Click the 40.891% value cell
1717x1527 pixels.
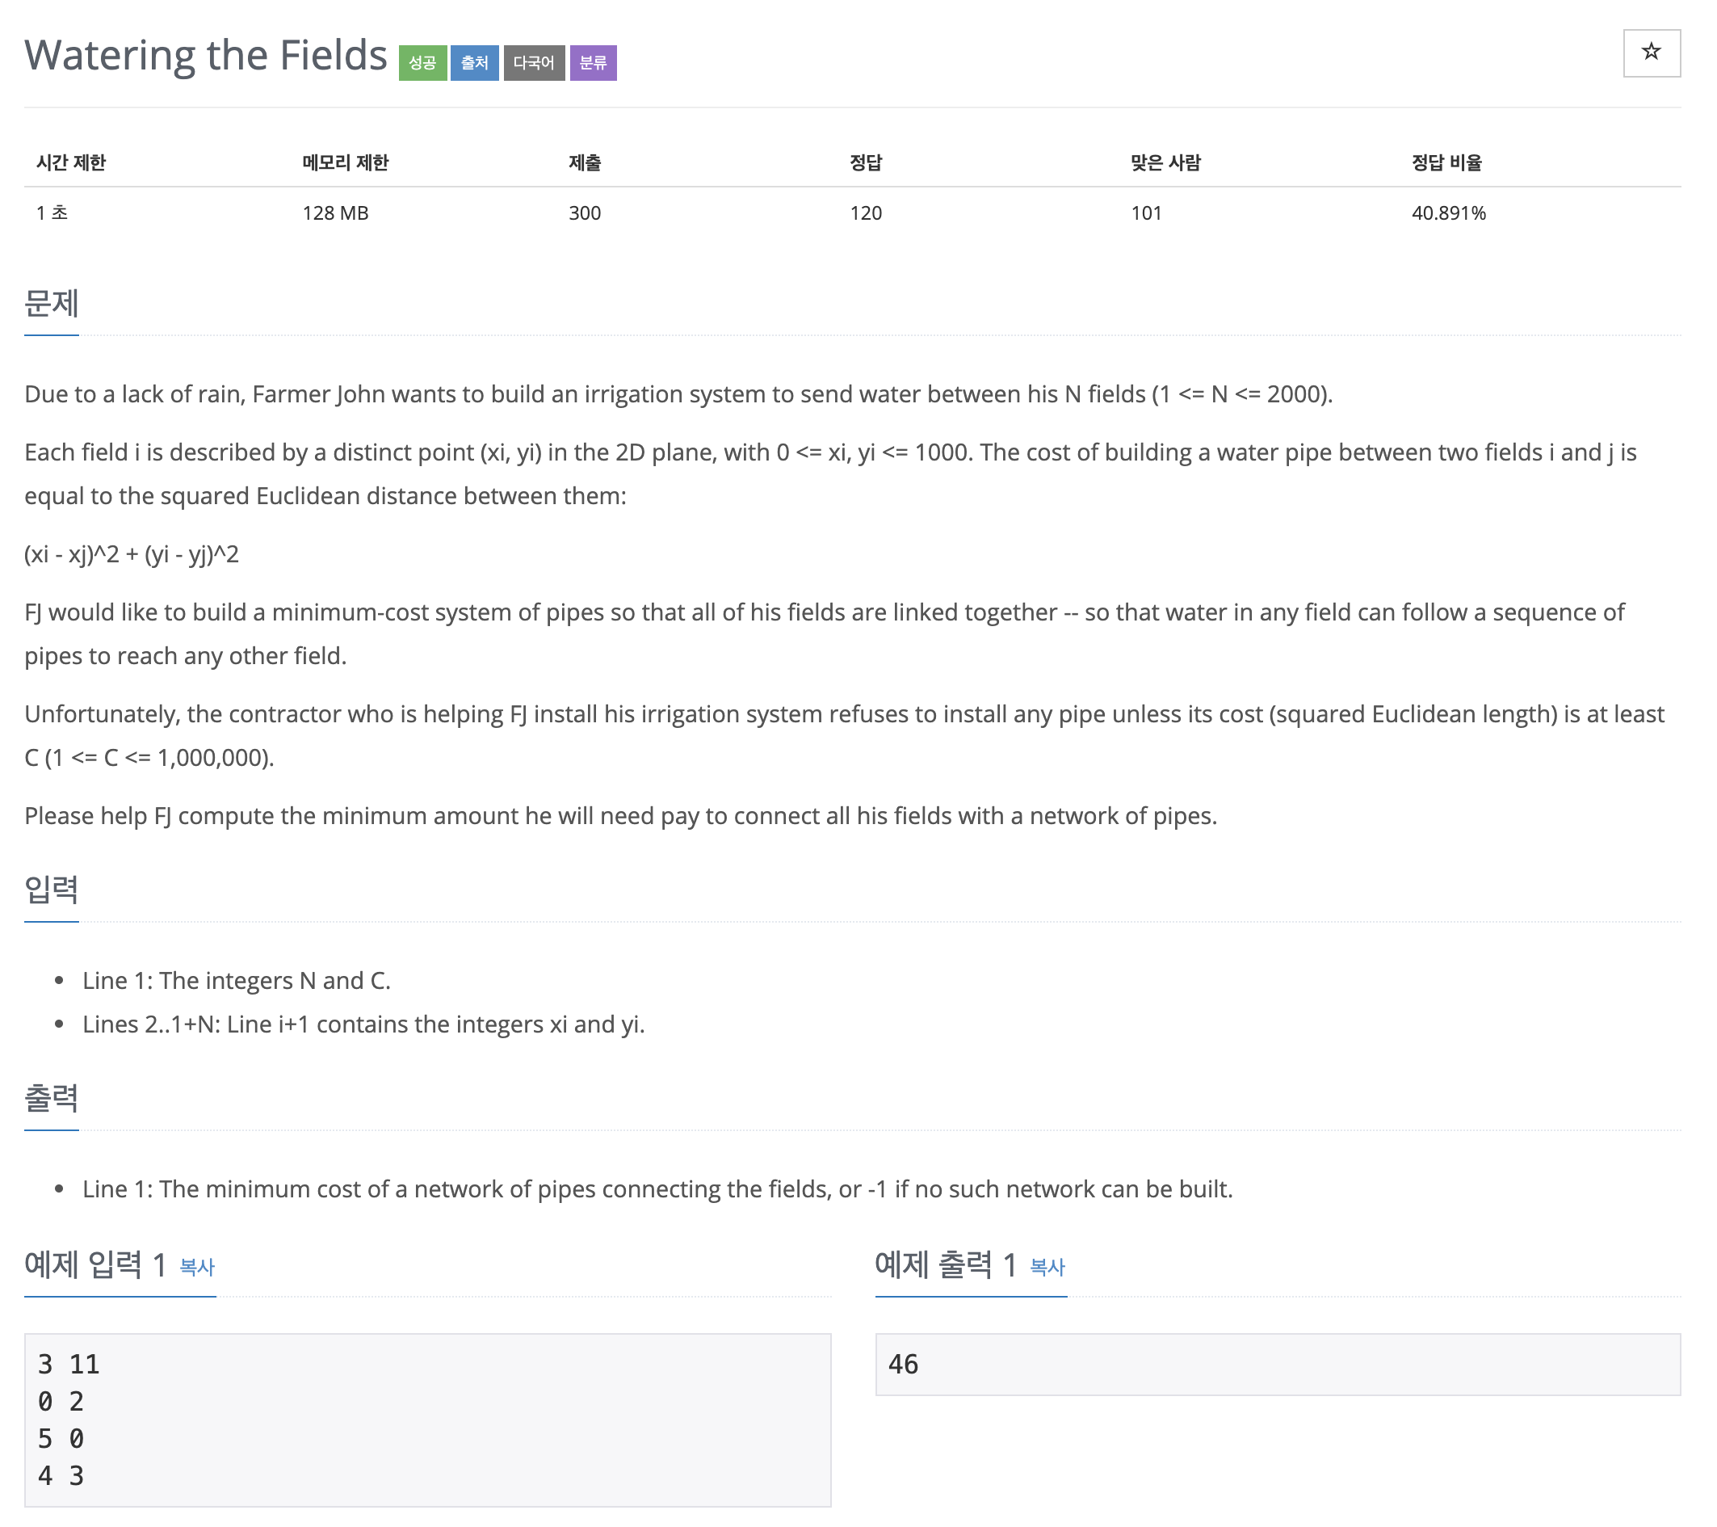tap(1448, 212)
